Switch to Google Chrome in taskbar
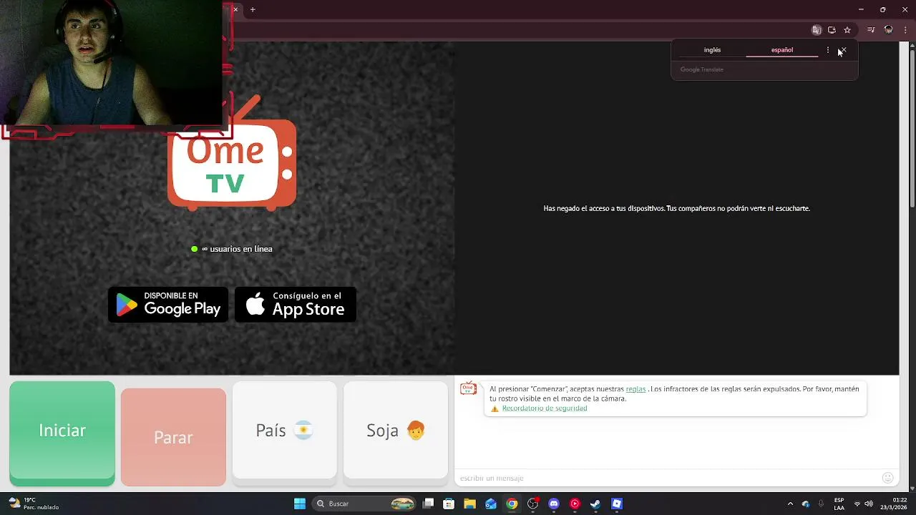The width and height of the screenshot is (916, 515). tap(512, 504)
